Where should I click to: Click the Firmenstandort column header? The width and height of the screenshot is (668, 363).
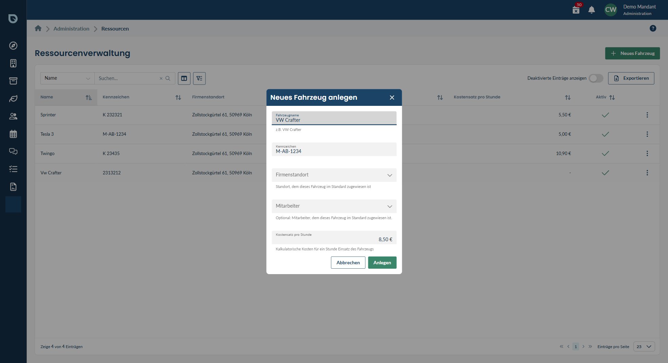(x=208, y=97)
